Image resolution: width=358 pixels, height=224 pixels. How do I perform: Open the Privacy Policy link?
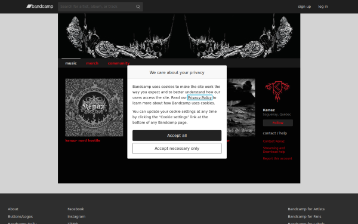pos(199,97)
